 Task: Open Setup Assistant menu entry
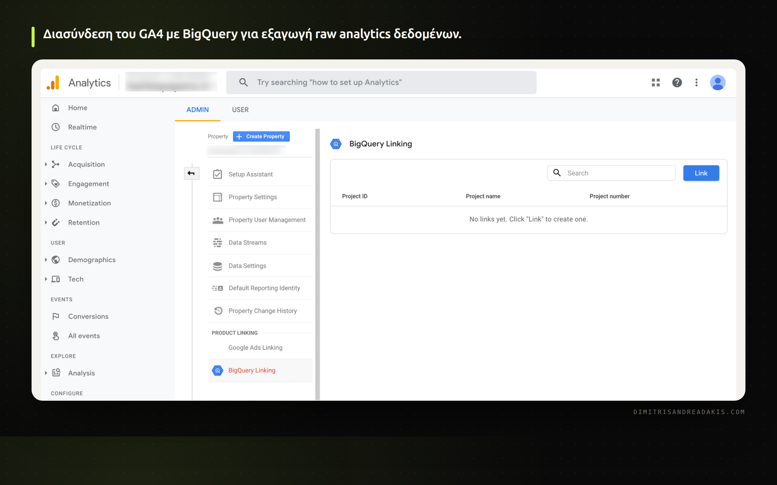[260, 174]
